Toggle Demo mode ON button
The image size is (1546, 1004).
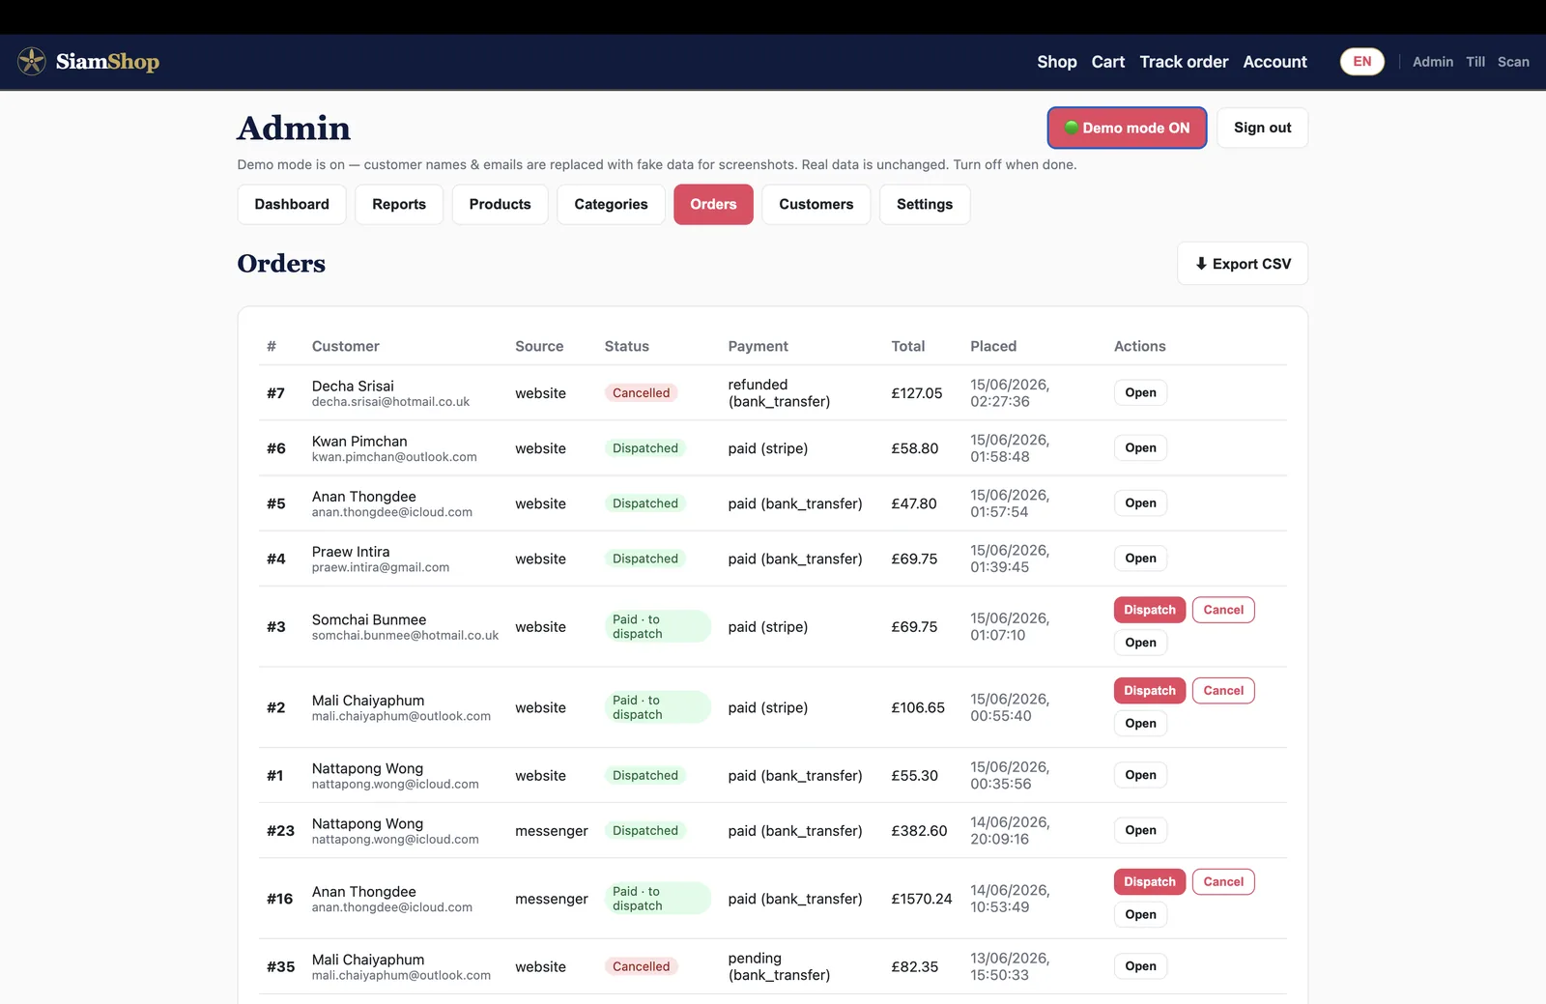pos(1127,128)
